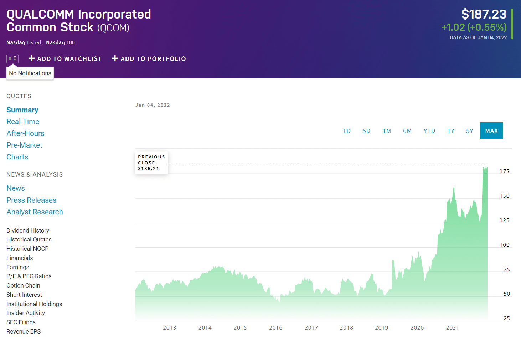This screenshot has width=521, height=346.
Task: Select the 5Y chart range
Action: pos(470,131)
